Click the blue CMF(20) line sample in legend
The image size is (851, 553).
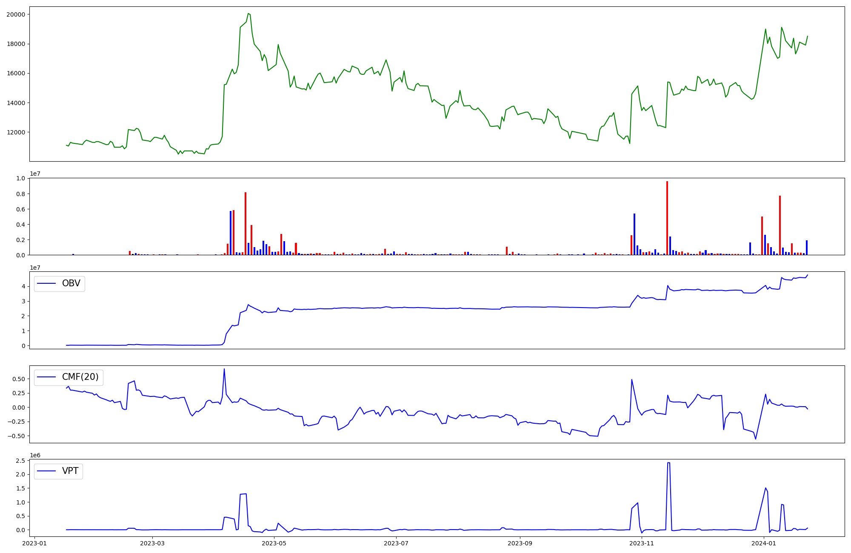tap(47, 377)
